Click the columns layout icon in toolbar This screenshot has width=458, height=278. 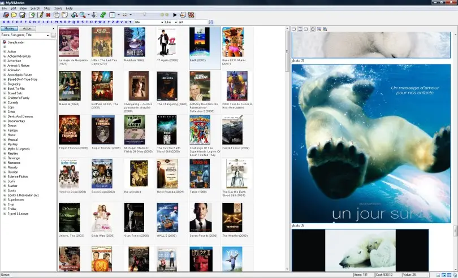(x=112, y=15)
